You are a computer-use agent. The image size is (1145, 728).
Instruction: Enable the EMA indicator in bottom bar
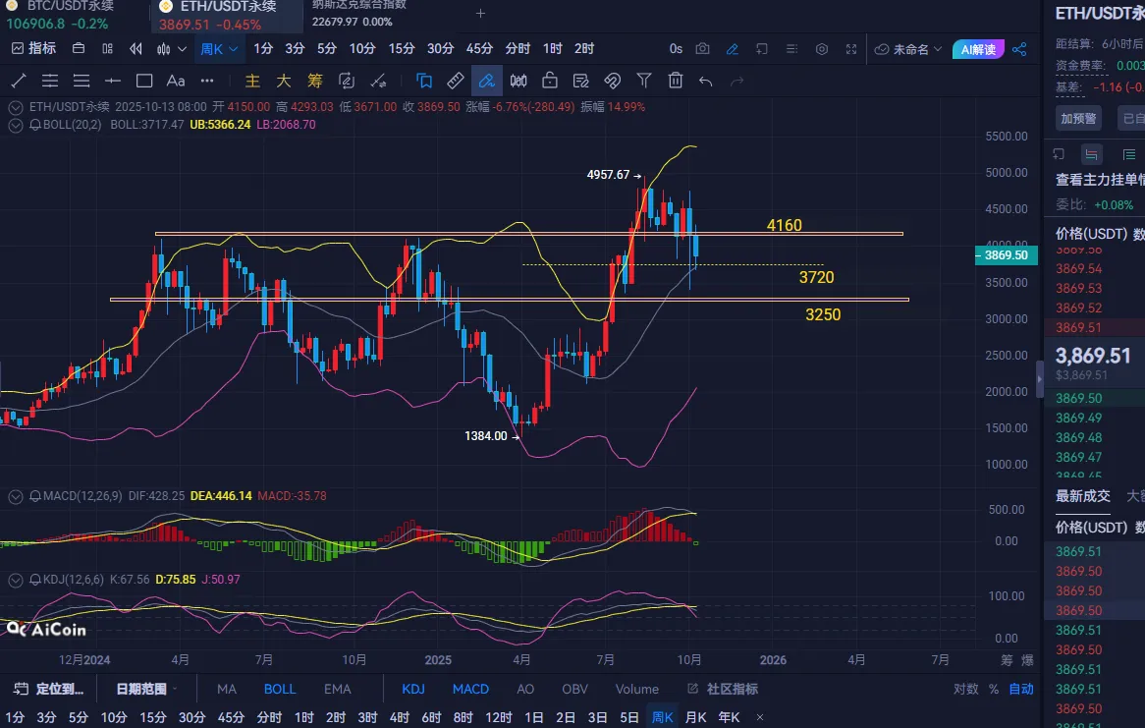pos(337,689)
